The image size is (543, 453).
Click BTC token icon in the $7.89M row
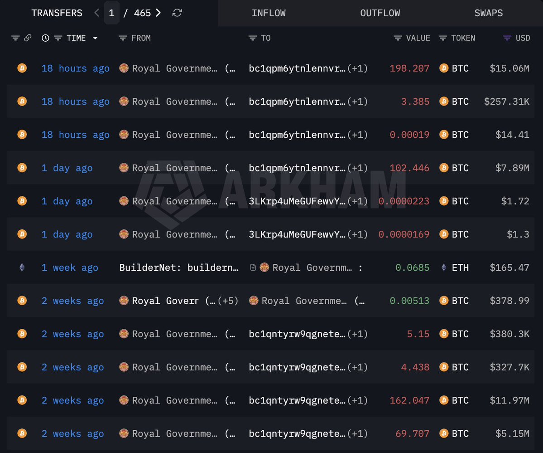click(x=444, y=168)
